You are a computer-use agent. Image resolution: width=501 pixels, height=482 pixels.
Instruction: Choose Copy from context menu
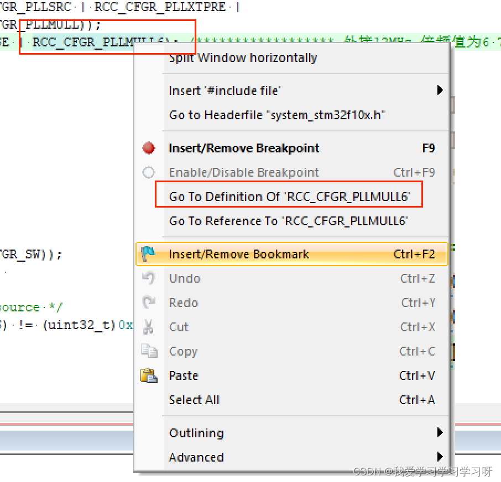point(291,351)
